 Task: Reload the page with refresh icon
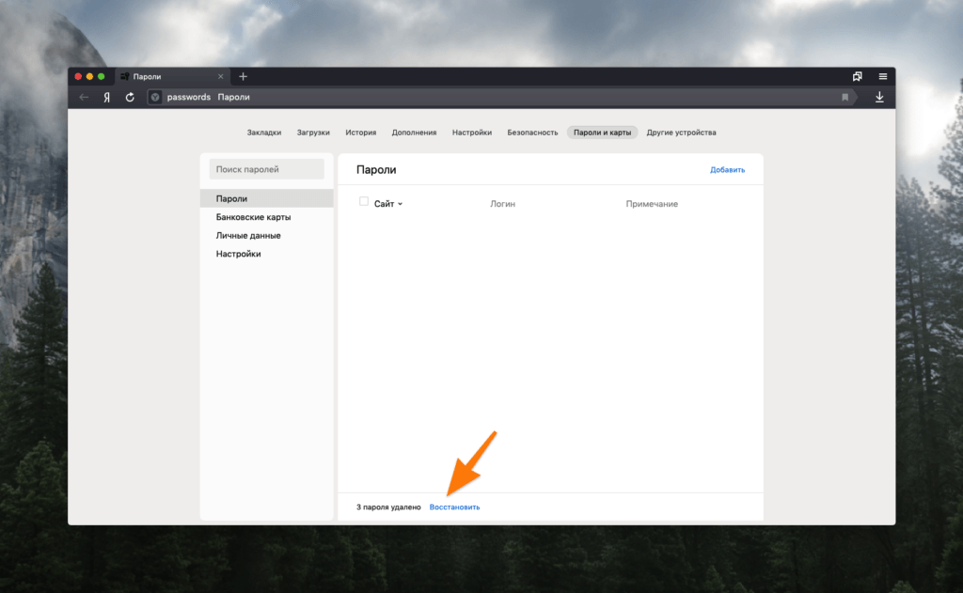coord(130,97)
